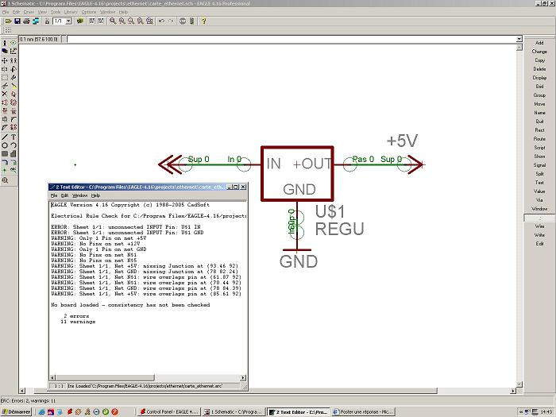Click the Save icon in main toolbar
This screenshot has width=556, height=417.
click(x=15, y=21)
